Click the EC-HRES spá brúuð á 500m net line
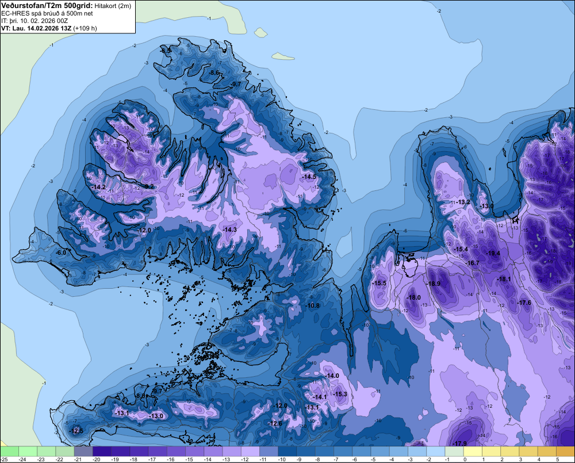This screenshot has height=463, width=575. 47,14
